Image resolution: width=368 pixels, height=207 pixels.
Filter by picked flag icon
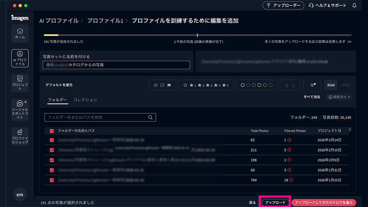tap(169, 85)
